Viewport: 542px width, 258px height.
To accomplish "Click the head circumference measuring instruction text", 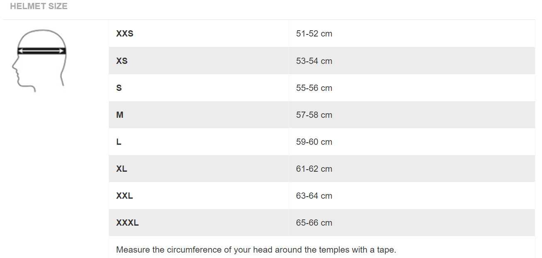I will pyautogui.click(x=256, y=250).
